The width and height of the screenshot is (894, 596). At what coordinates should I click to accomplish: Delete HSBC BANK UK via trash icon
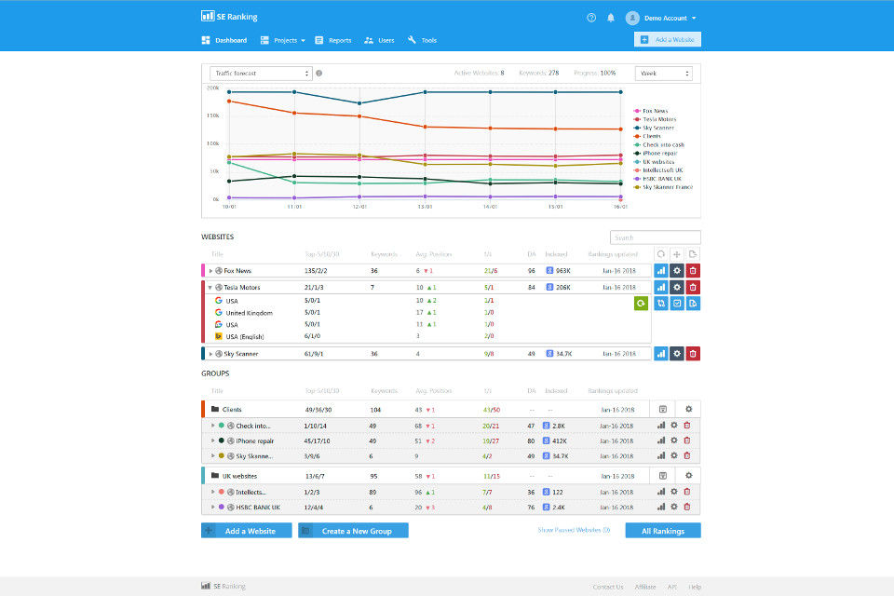(687, 507)
